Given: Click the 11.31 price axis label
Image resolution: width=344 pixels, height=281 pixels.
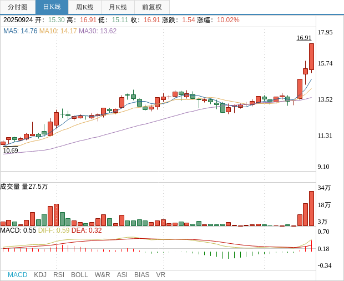Looking at the screenshot, I should [x=325, y=136].
